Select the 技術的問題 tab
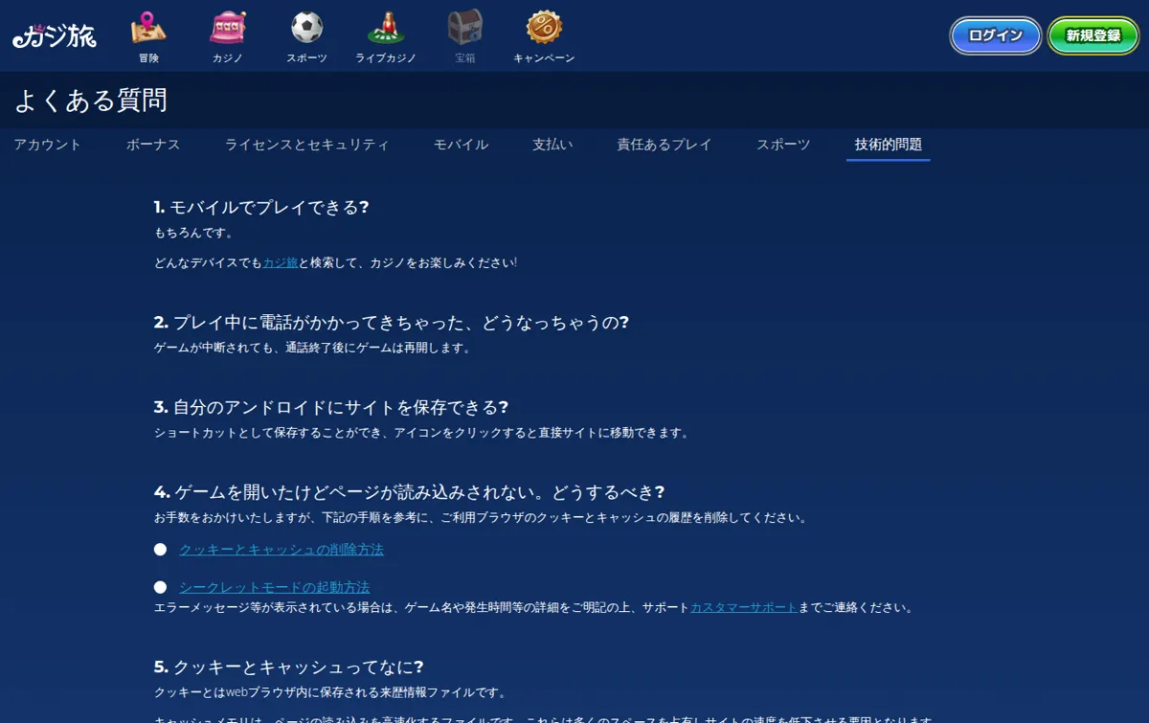 [x=889, y=145]
